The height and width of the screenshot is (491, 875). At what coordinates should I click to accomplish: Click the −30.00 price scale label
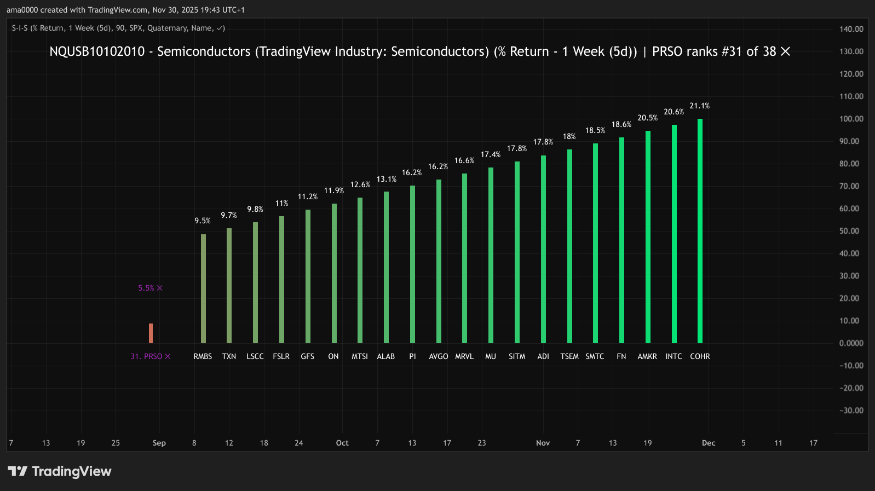tap(851, 411)
